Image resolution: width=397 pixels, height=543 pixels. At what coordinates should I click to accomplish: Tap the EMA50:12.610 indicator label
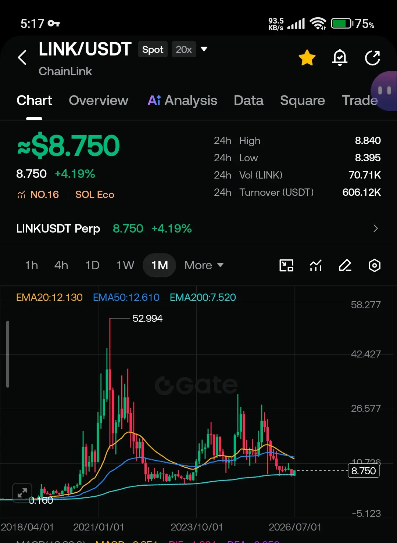pos(126,297)
